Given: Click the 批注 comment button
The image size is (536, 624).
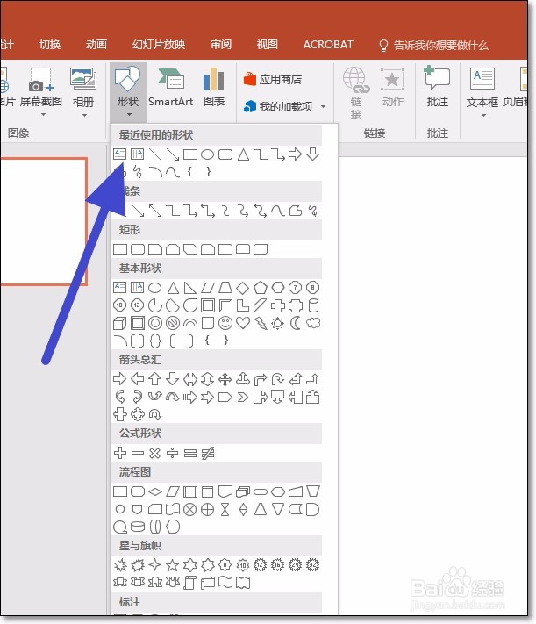Looking at the screenshot, I should pyautogui.click(x=438, y=87).
